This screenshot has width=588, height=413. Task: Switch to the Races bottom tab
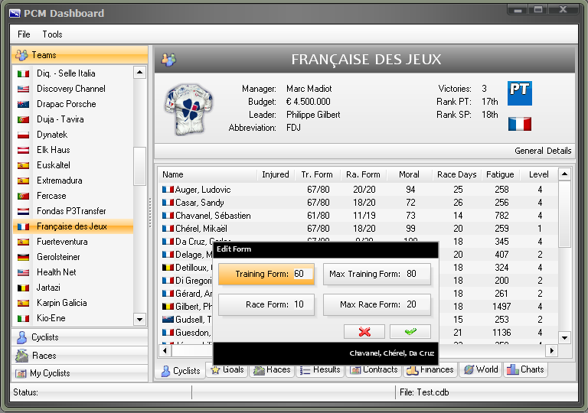(x=272, y=370)
